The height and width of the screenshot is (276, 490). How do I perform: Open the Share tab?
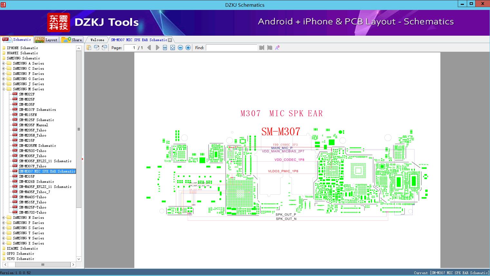pyautogui.click(x=72, y=40)
